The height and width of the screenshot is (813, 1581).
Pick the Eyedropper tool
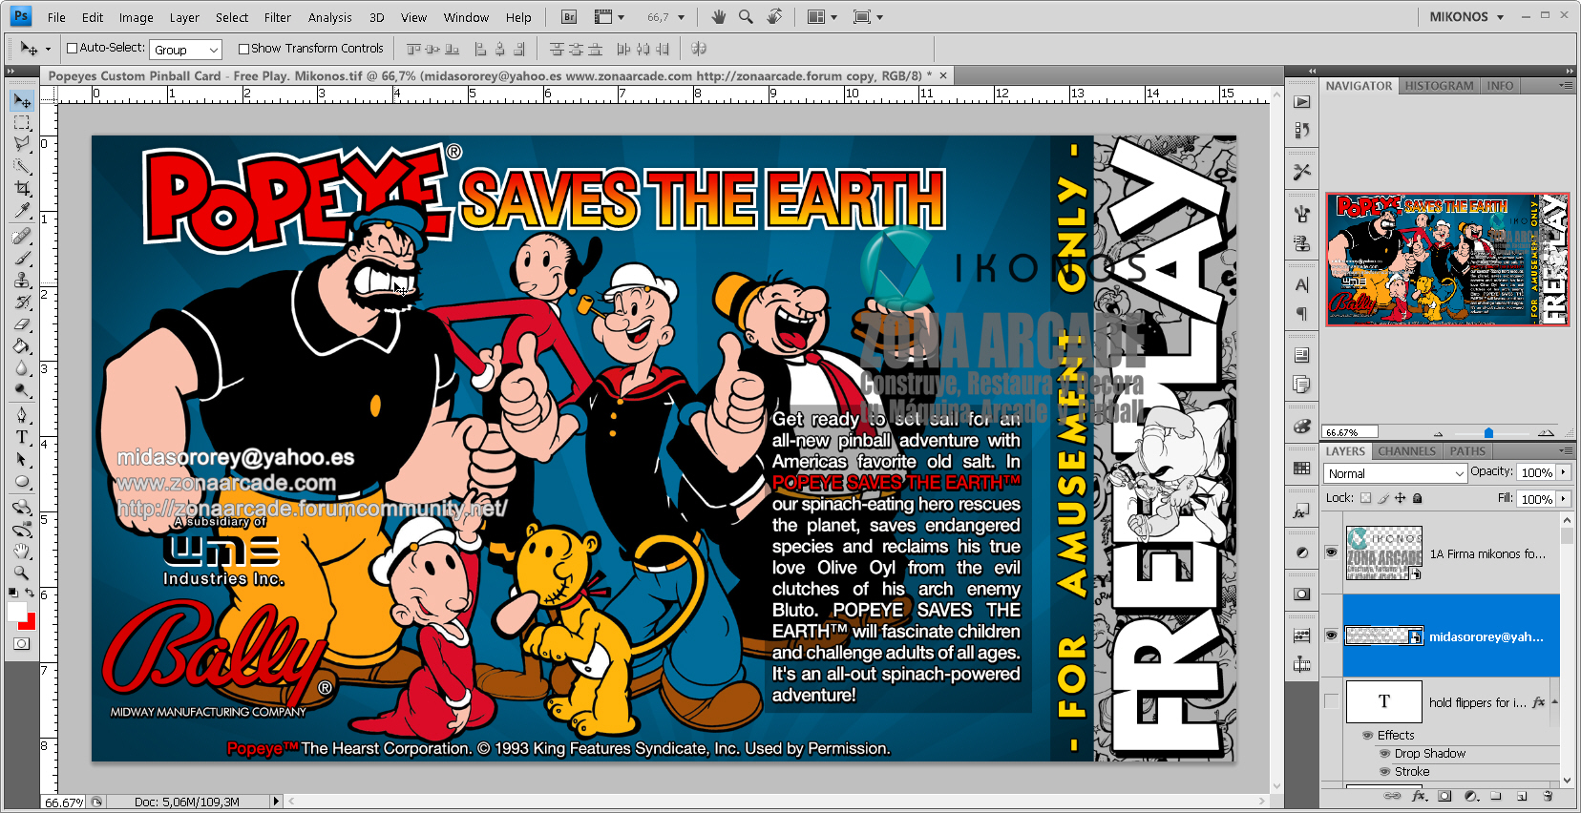point(22,211)
